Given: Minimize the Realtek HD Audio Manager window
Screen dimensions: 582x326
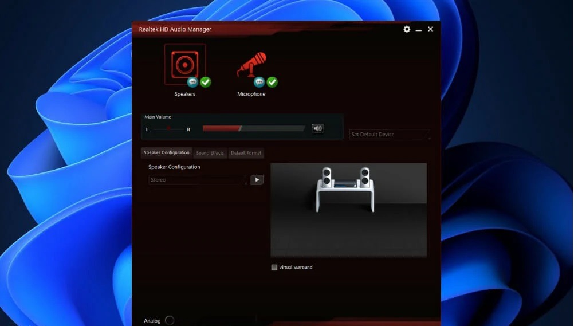Looking at the screenshot, I should (419, 29).
